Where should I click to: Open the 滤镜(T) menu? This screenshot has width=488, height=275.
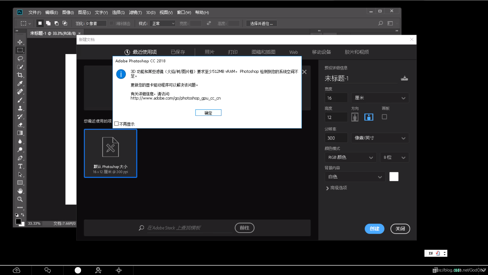135,12
